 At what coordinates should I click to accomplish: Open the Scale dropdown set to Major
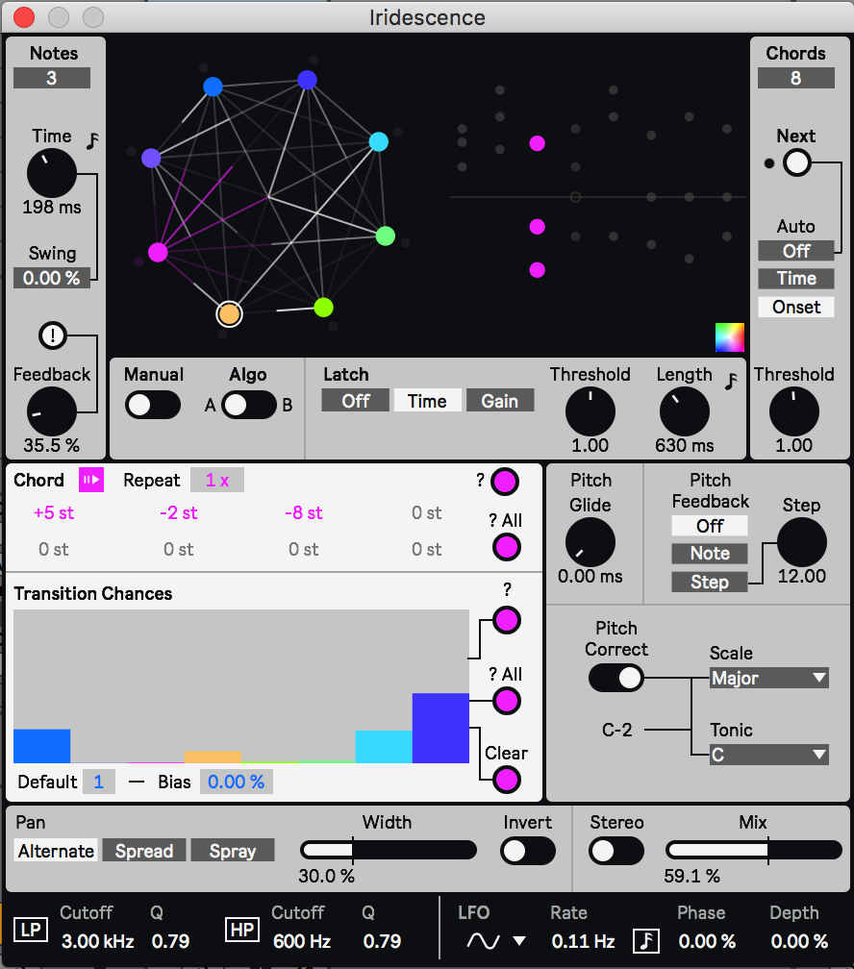(x=768, y=678)
